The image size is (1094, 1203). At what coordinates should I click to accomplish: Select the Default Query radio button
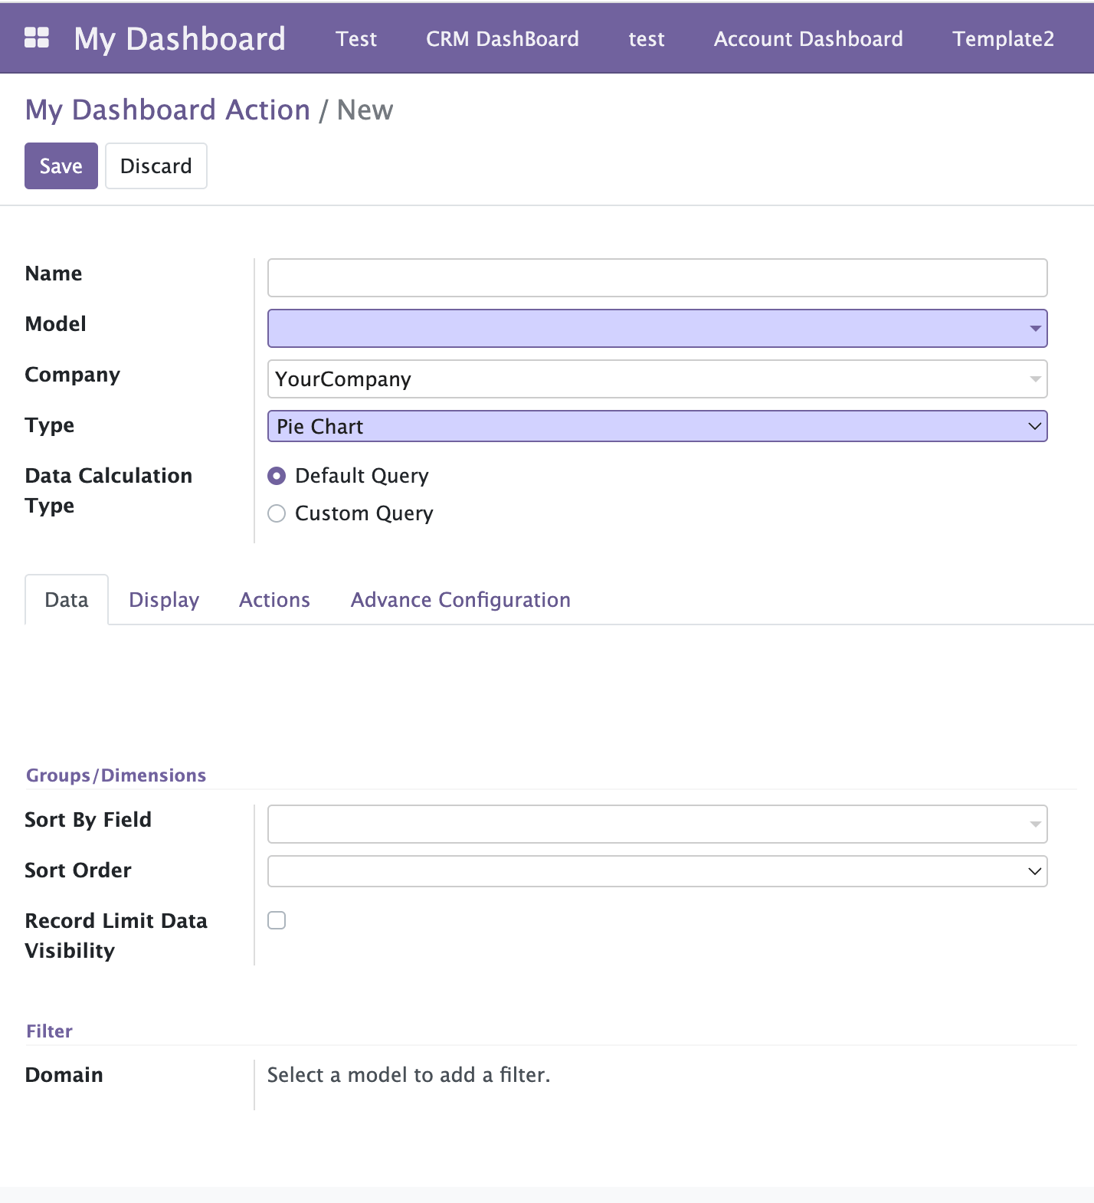(277, 476)
